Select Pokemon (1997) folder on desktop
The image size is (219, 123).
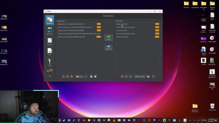pyautogui.click(x=195, y=108)
